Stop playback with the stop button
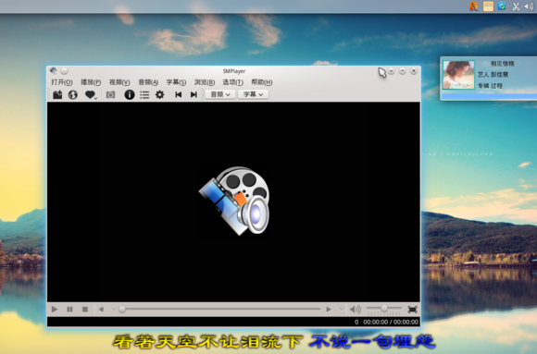537x354 pixels. click(x=85, y=310)
